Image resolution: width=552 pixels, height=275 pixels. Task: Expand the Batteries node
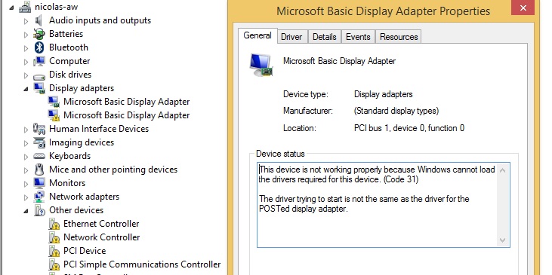tap(26, 35)
